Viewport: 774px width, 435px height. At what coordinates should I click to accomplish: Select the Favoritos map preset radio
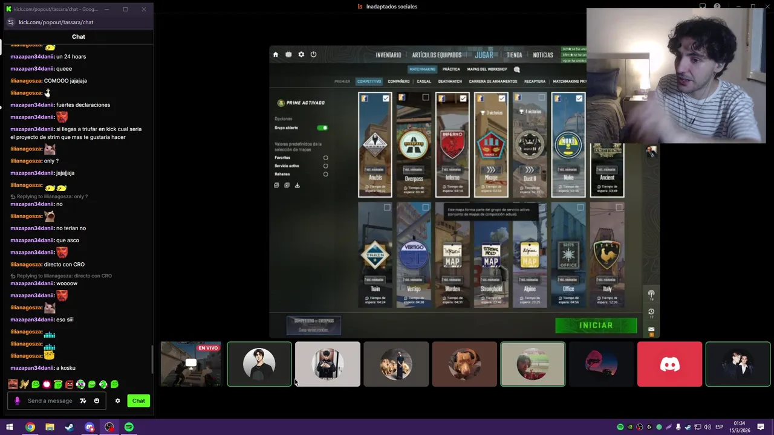pos(325,158)
